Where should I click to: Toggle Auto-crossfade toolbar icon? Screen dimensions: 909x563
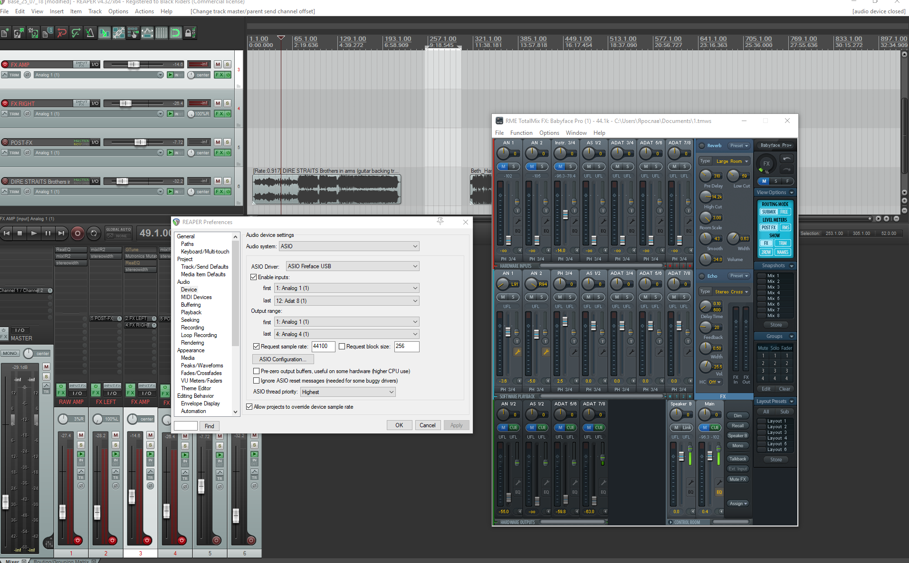click(105, 33)
